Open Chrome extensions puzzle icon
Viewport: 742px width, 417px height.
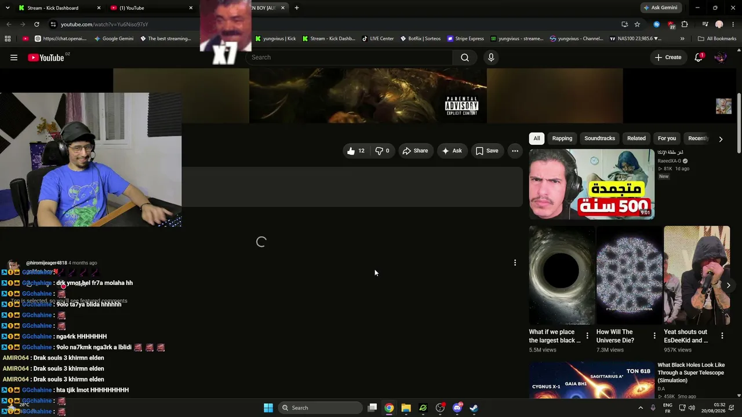coord(685,24)
